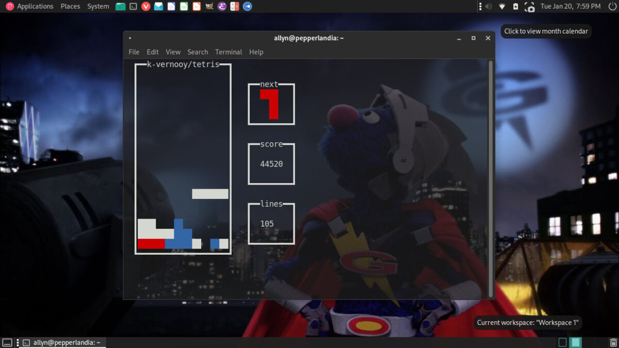The height and width of the screenshot is (348, 619).
Task: Click the screenshot camera icon in tray
Action: coord(529,7)
